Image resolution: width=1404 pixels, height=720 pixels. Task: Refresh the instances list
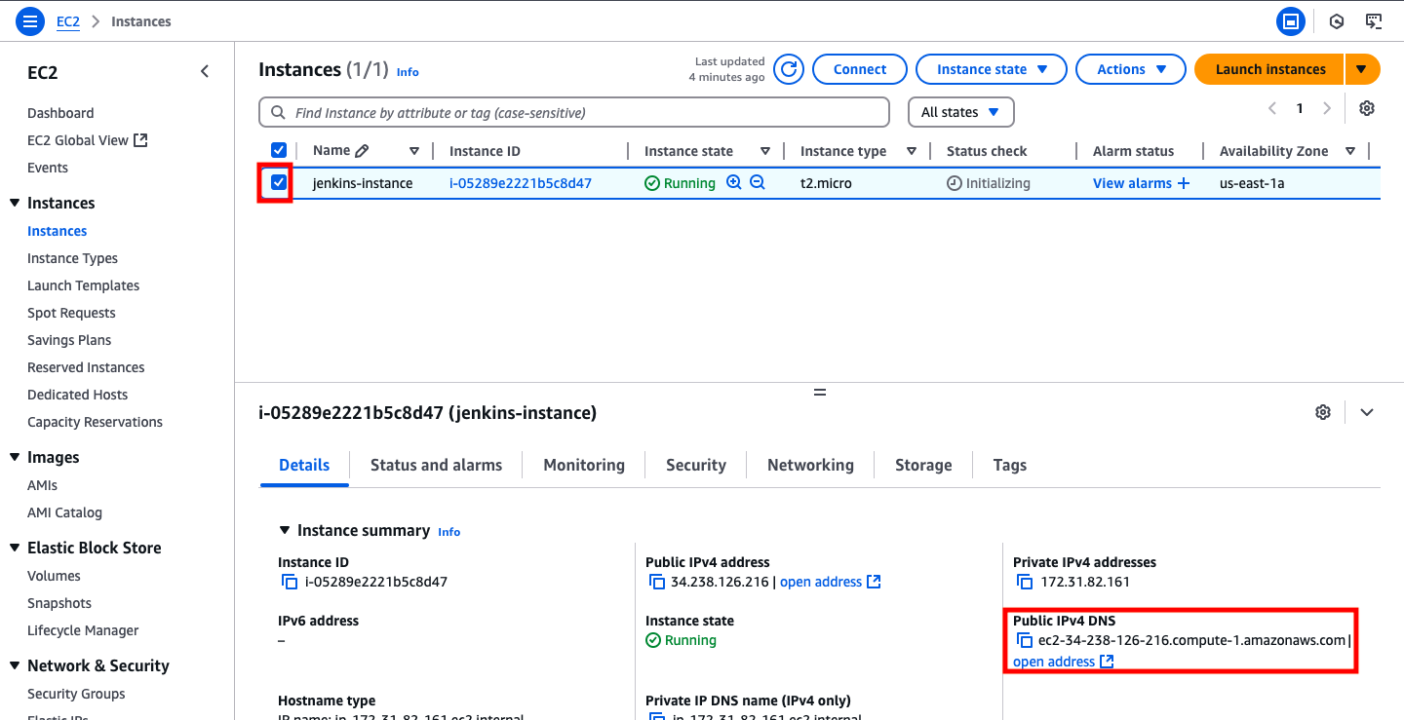(x=789, y=69)
